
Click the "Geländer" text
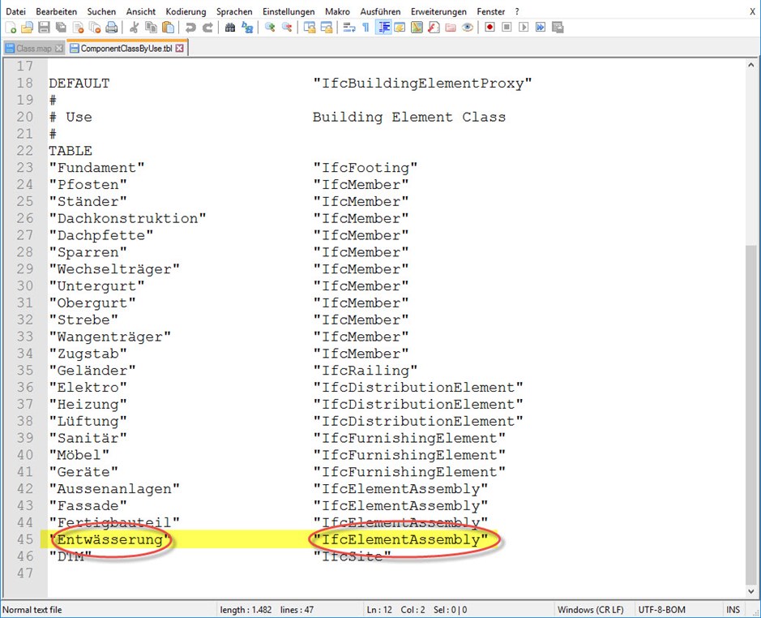pyautogui.click(x=92, y=370)
